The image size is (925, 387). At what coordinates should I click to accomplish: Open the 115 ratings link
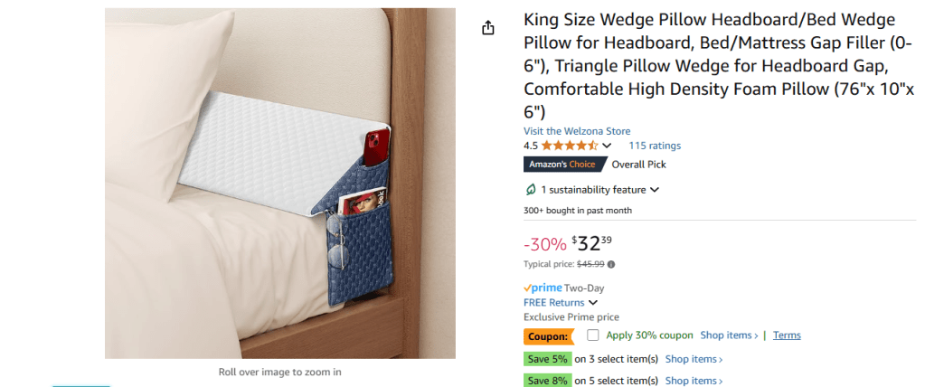pos(655,146)
